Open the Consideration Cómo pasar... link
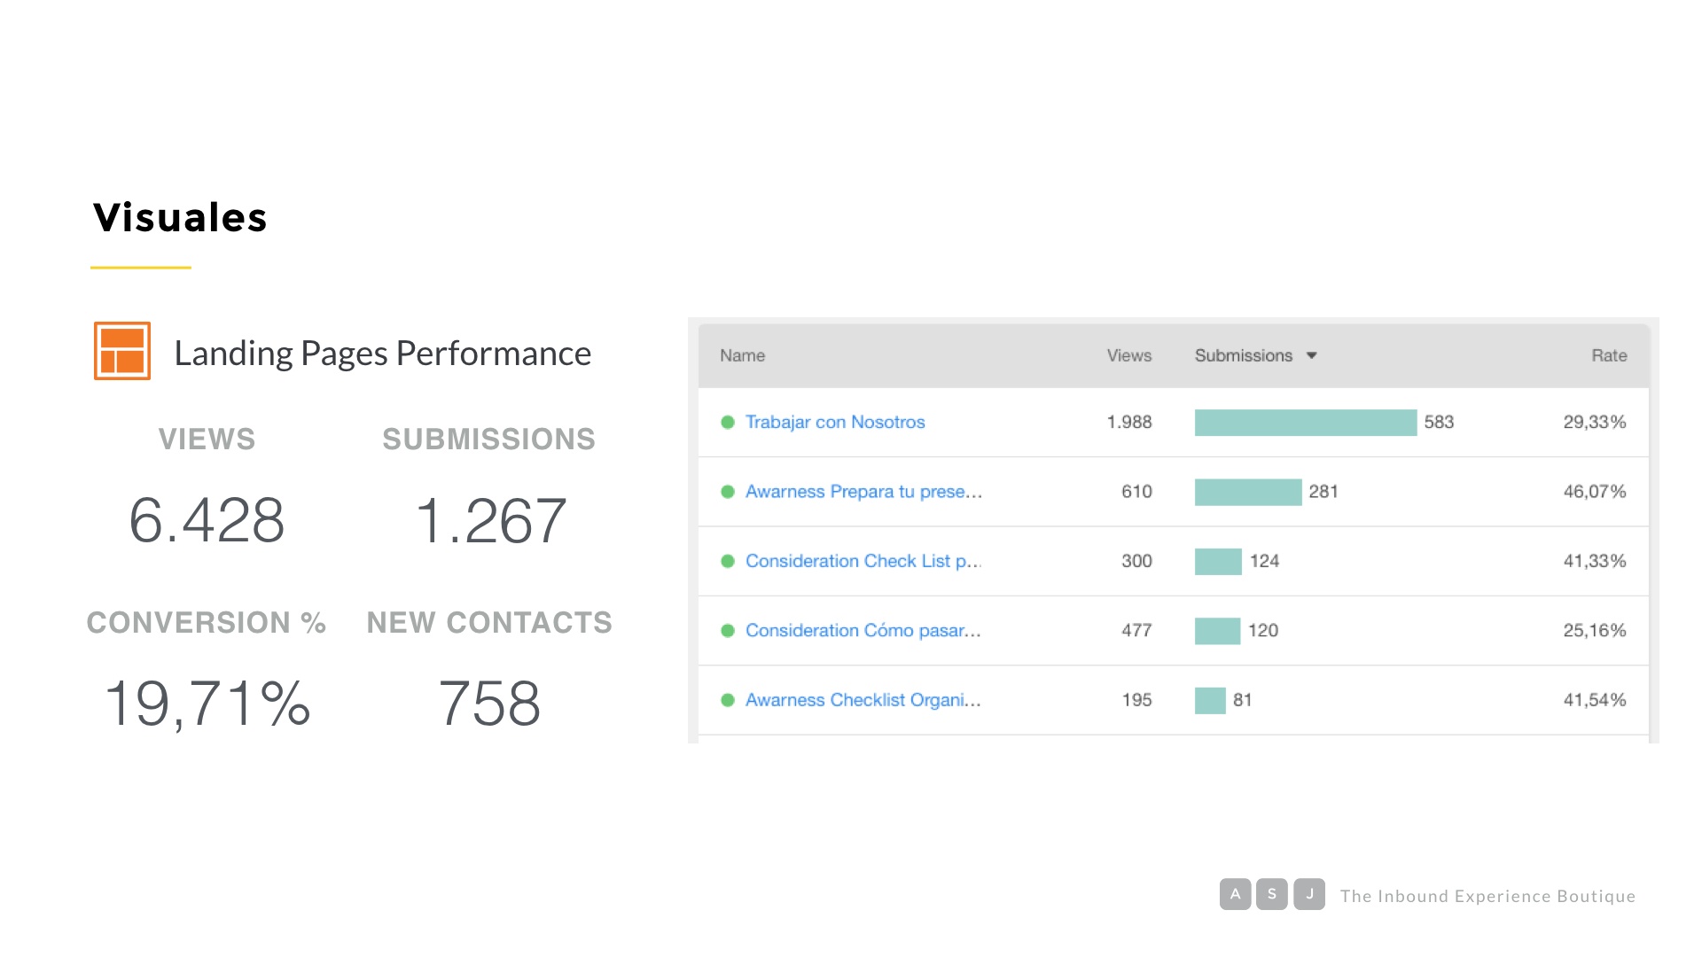 click(863, 630)
